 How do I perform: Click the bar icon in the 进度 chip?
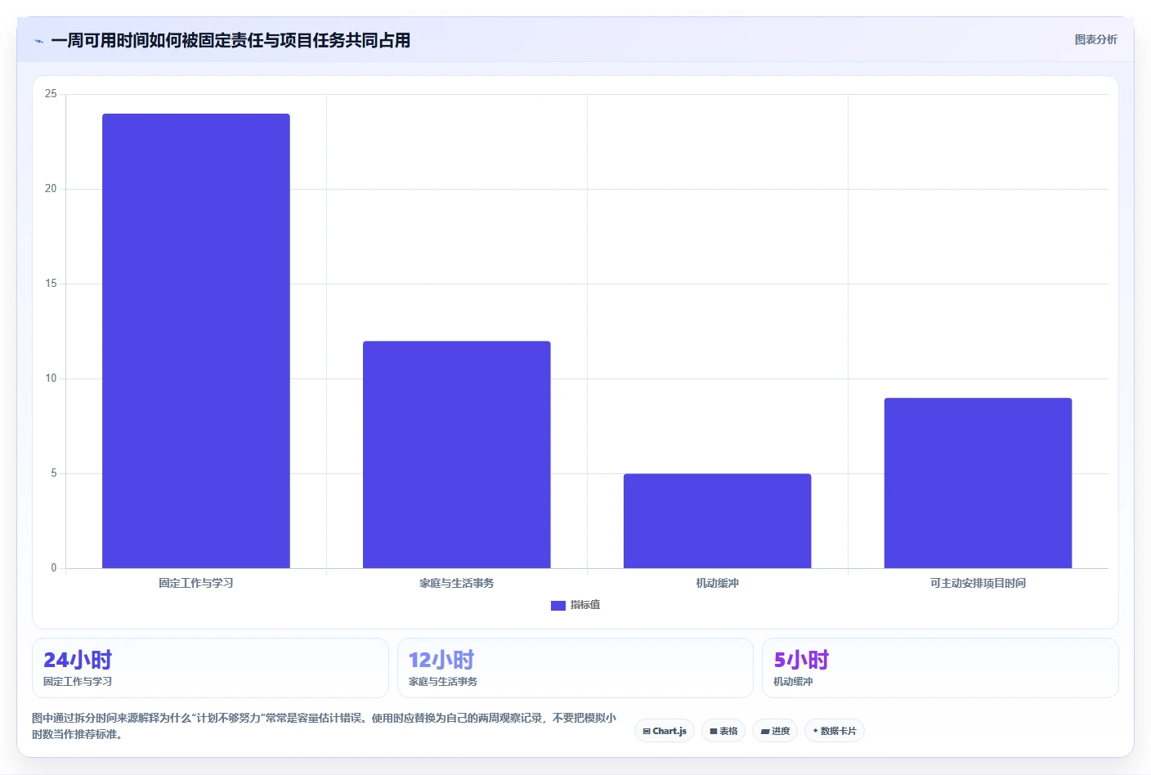(x=765, y=732)
